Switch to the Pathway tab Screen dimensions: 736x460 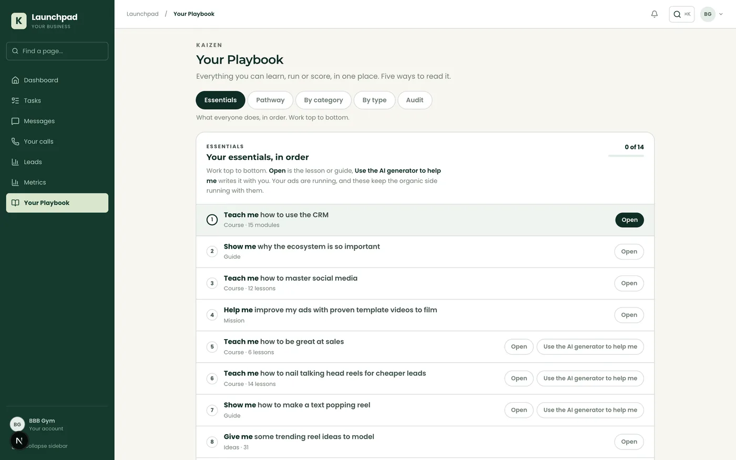click(270, 100)
